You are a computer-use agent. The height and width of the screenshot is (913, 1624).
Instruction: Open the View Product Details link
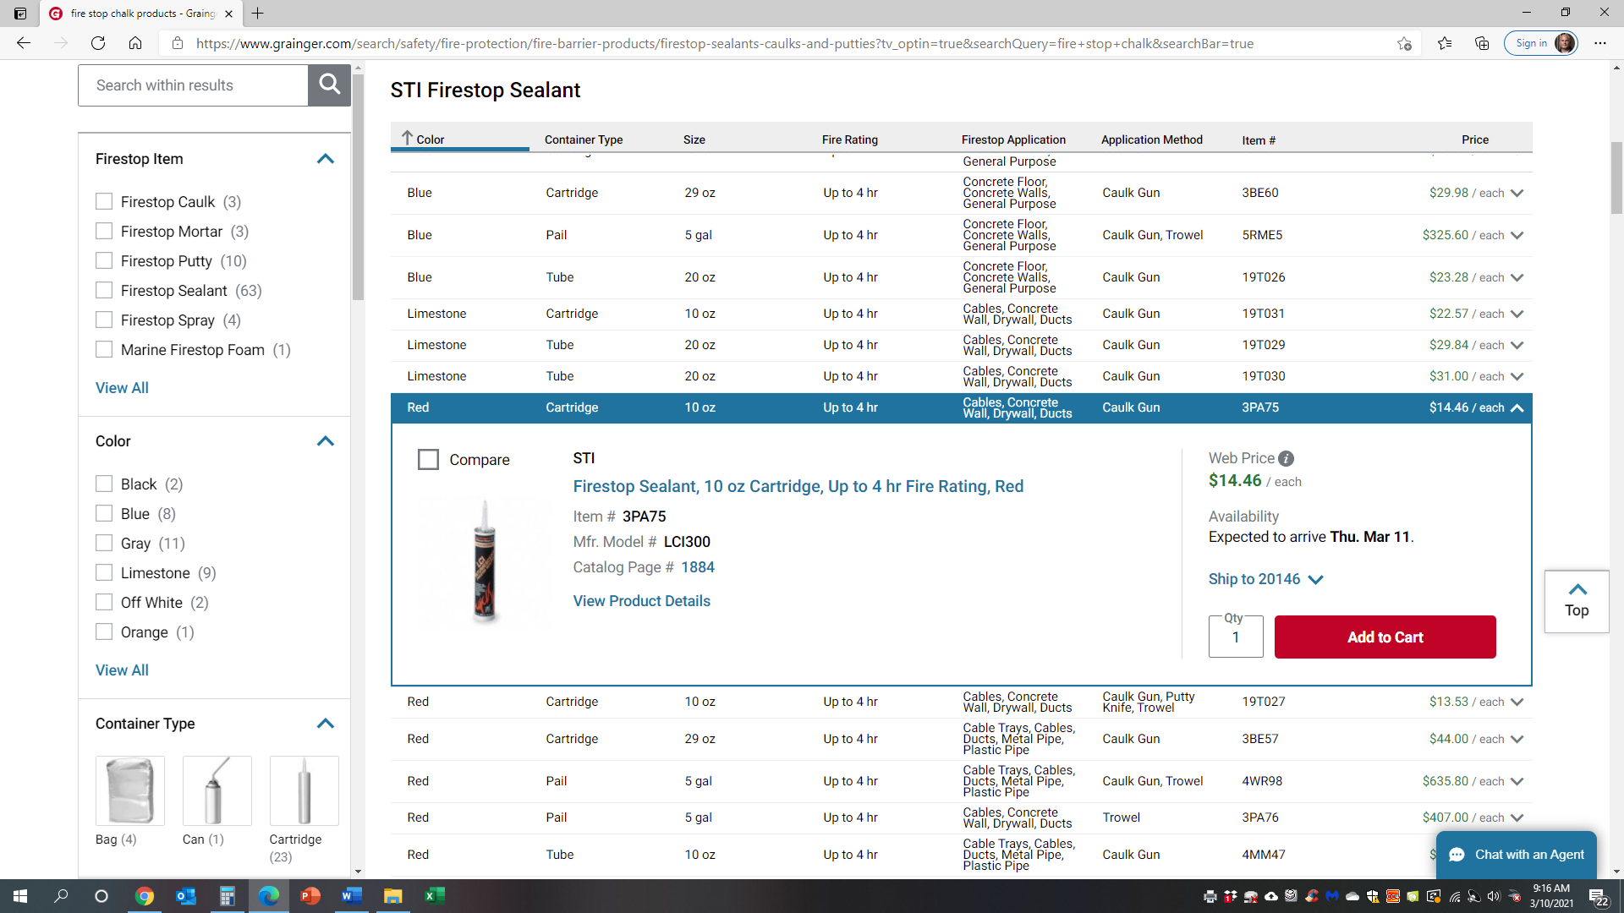tap(641, 601)
